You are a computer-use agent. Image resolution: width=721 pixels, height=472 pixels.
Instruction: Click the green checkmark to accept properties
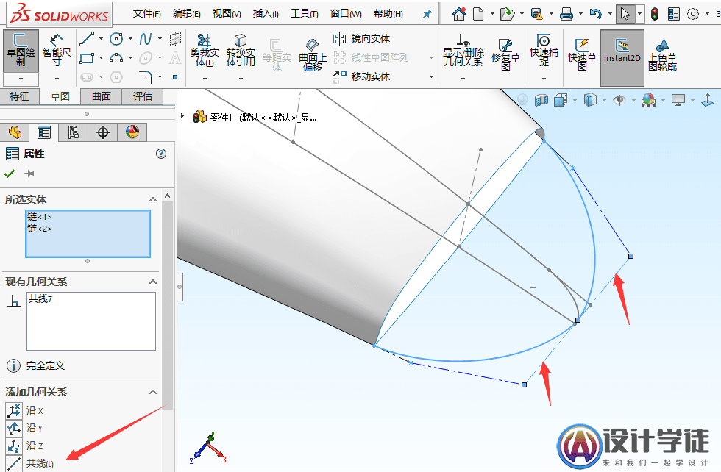point(10,174)
